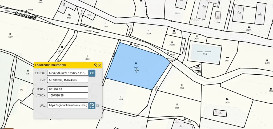Click the @ icon next to URL
Screen dimensions: 273x129
[x=97, y=106]
